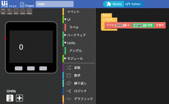Image resolution: width=169 pixels, height=104 pixels.
Task: Switch to Blockly mode
Action: pos(114,4)
